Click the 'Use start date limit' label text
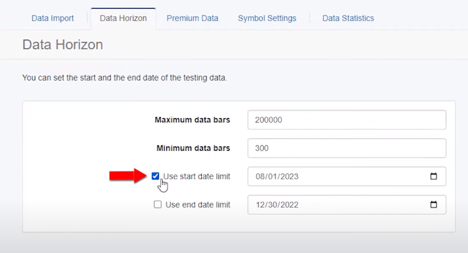The height and width of the screenshot is (253, 468). click(197, 177)
